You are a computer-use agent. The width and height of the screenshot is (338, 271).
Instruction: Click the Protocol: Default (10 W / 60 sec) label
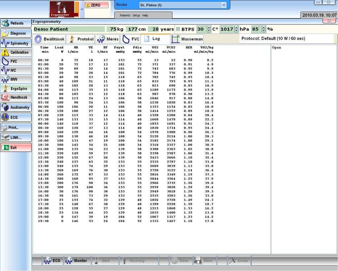273,38
